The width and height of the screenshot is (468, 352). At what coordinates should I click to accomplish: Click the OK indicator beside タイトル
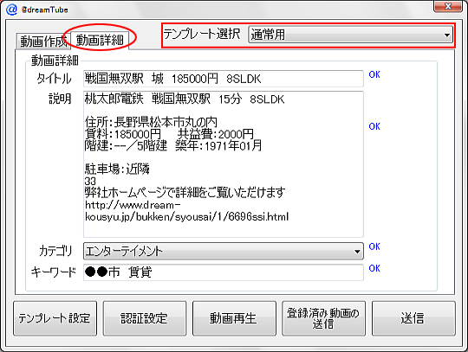click(x=374, y=74)
